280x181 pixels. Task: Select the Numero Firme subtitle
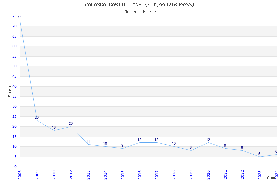[140, 12]
